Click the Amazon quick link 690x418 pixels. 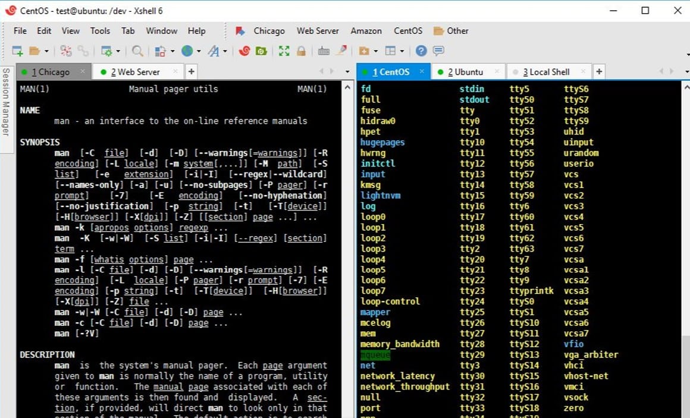click(x=366, y=31)
